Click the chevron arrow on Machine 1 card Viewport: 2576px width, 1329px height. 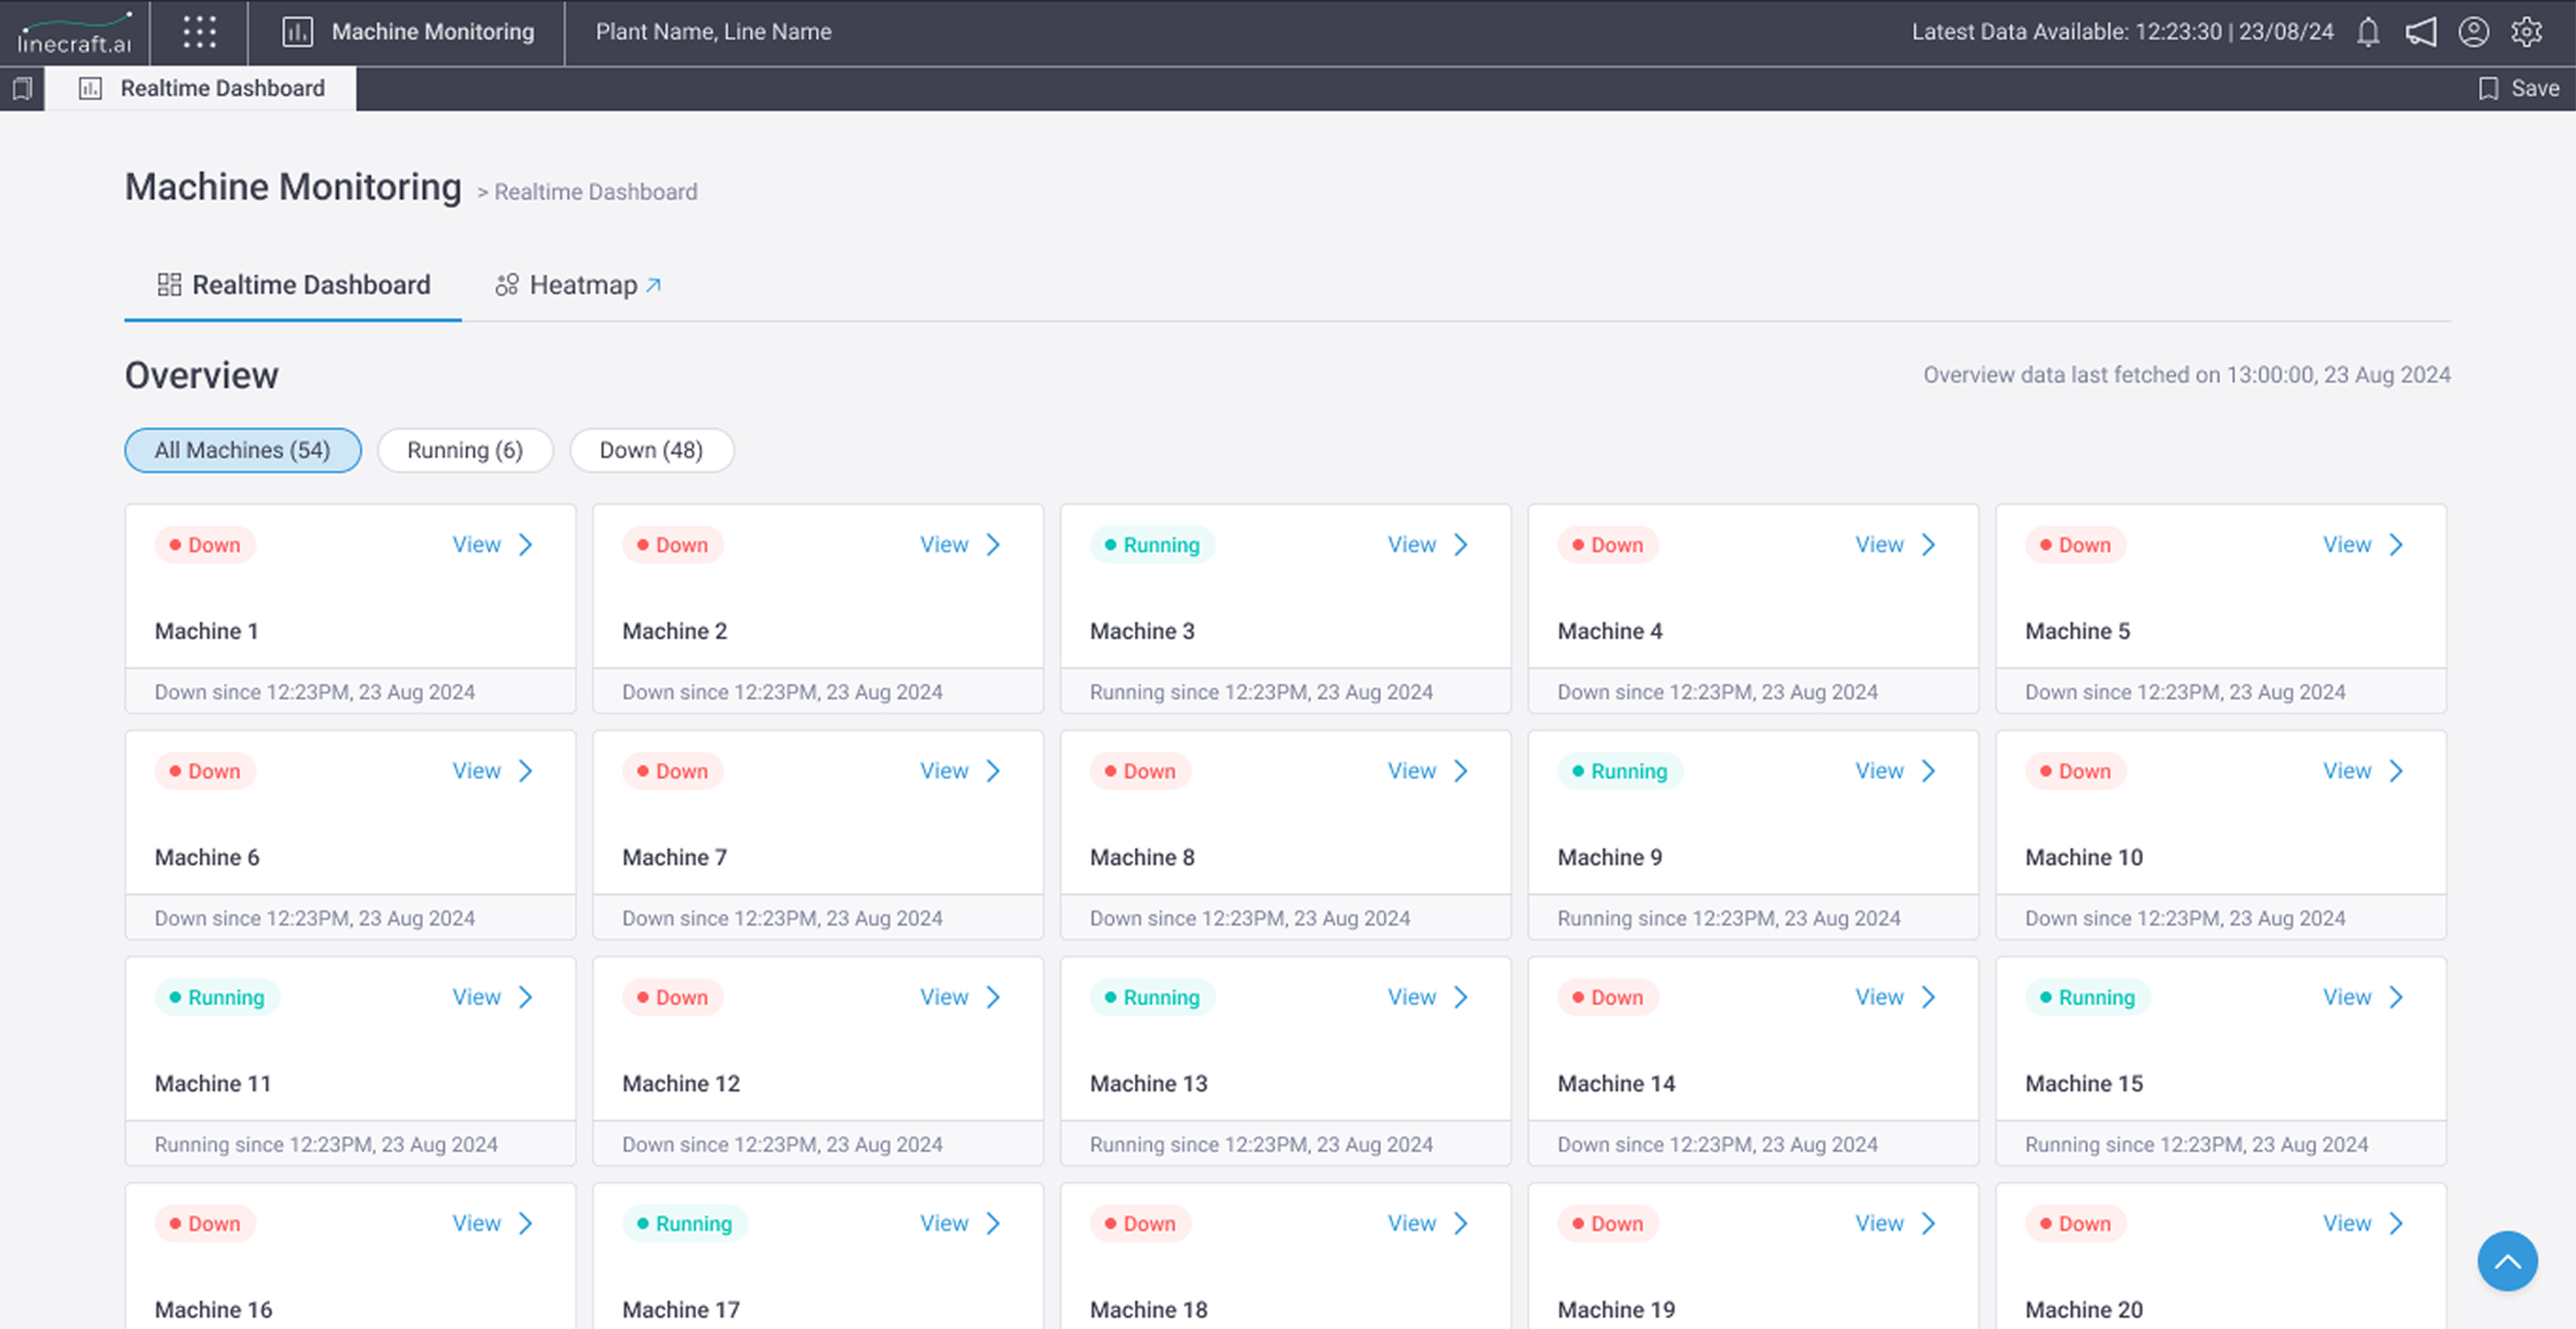pyautogui.click(x=526, y=545)
